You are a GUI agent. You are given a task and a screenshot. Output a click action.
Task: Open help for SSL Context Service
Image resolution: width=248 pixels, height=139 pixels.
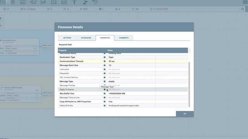click(105, 77)
